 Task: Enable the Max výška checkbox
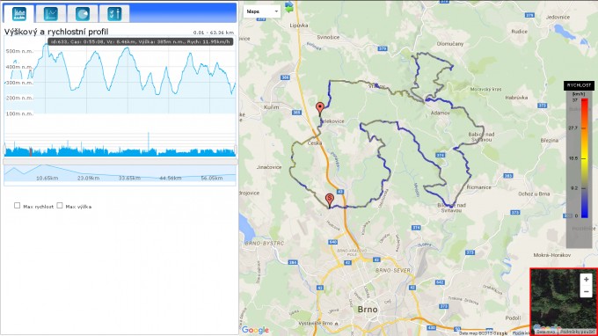(60, 206)
